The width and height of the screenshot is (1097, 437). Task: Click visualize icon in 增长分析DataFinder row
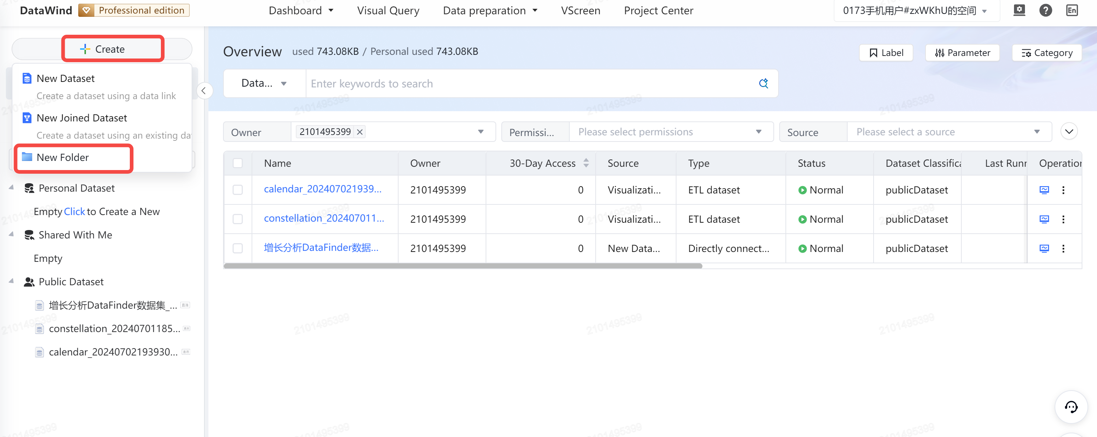click(1044, 248)
